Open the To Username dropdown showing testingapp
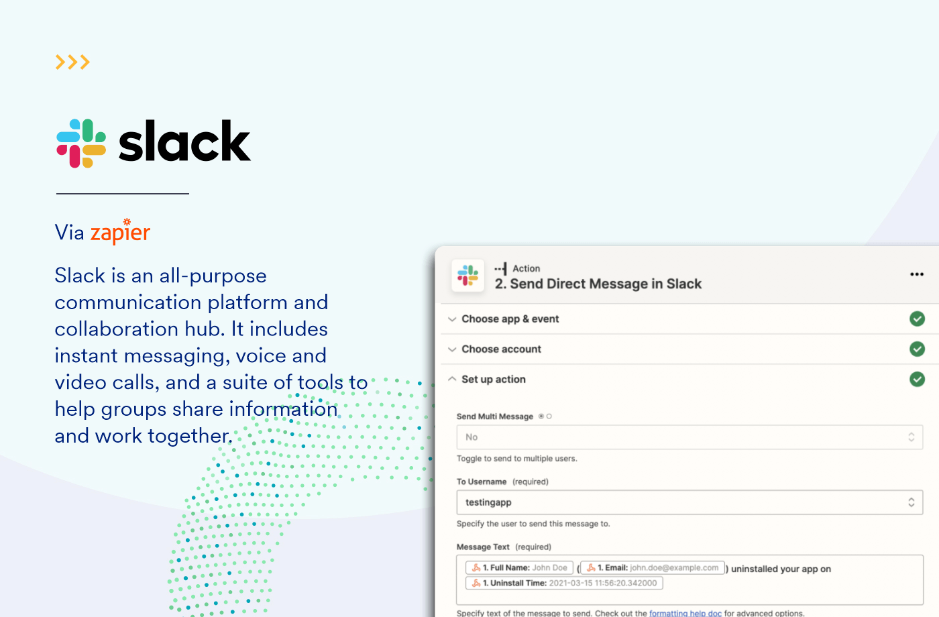Screen dimensions: 939x617 pos(689,502)
